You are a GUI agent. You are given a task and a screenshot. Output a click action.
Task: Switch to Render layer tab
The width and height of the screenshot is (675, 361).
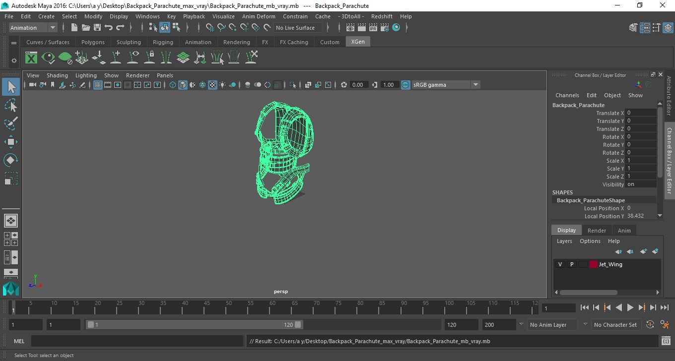coord(597,231)
